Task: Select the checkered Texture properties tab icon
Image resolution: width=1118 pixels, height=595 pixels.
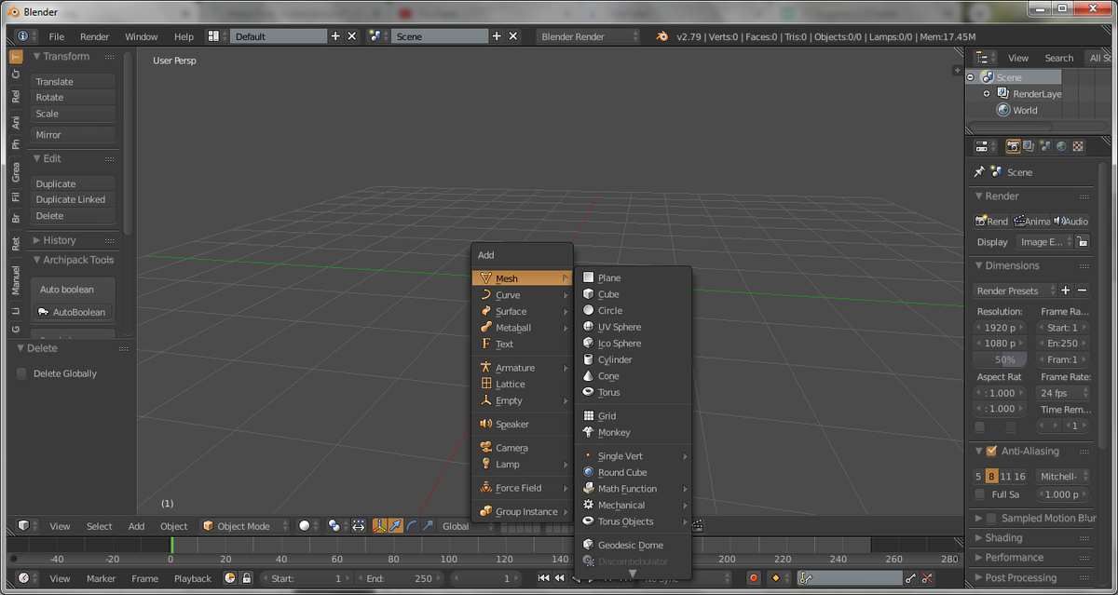Action: click(x=1078, y=146)
